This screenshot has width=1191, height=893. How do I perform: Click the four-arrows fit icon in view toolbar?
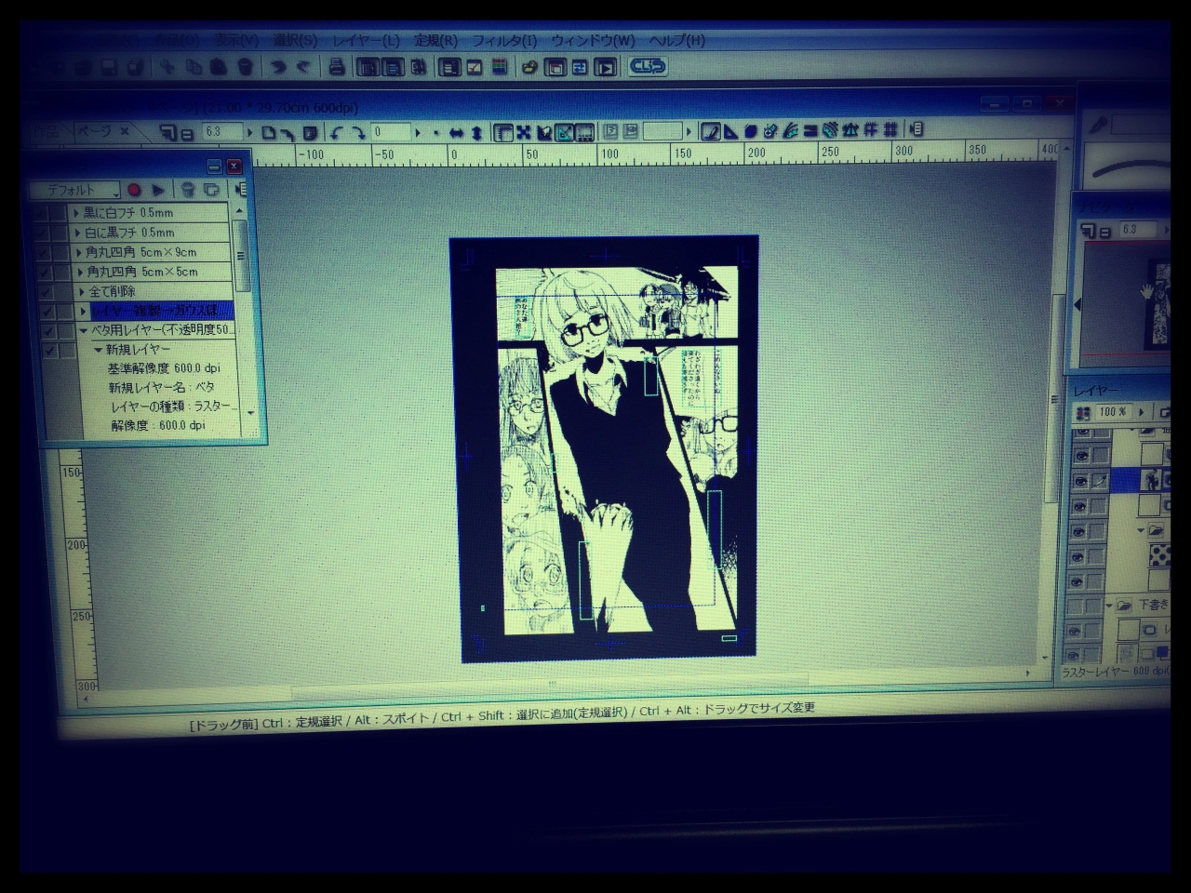click(x=523, y=132)
